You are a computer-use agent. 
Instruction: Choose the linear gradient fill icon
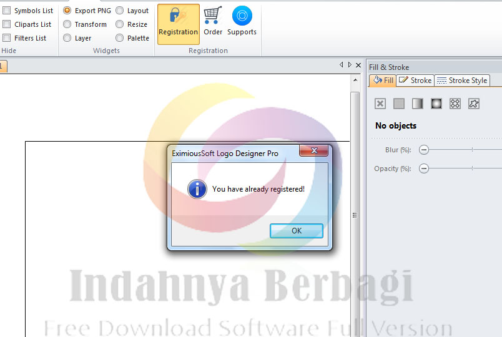418,104
